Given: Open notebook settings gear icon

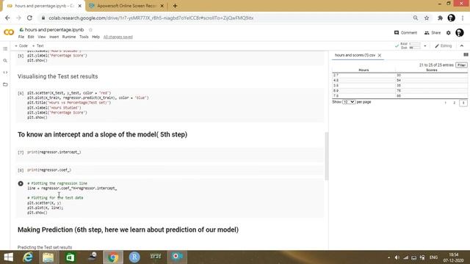Looking at the screenshot, I should click(449, 32).
